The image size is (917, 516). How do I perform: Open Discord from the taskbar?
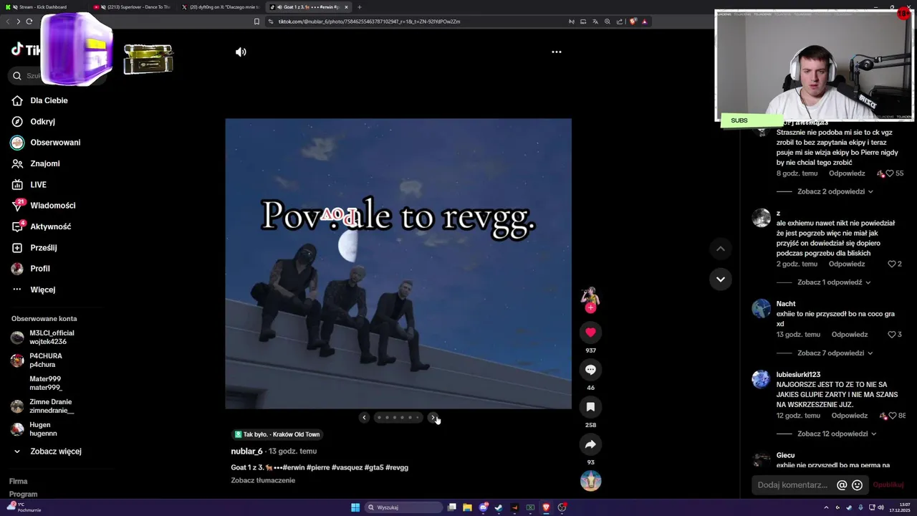coord(484,507)
